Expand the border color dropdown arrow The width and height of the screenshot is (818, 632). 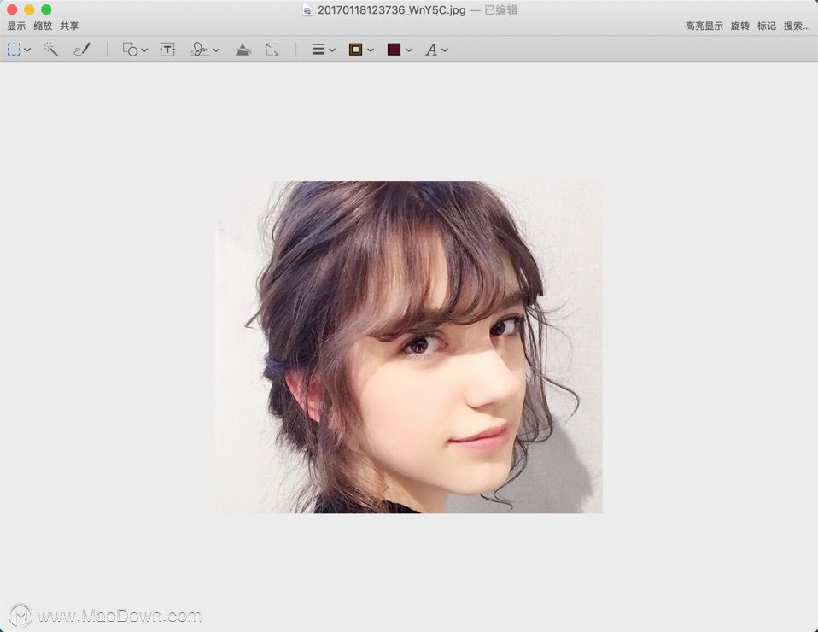371,50
